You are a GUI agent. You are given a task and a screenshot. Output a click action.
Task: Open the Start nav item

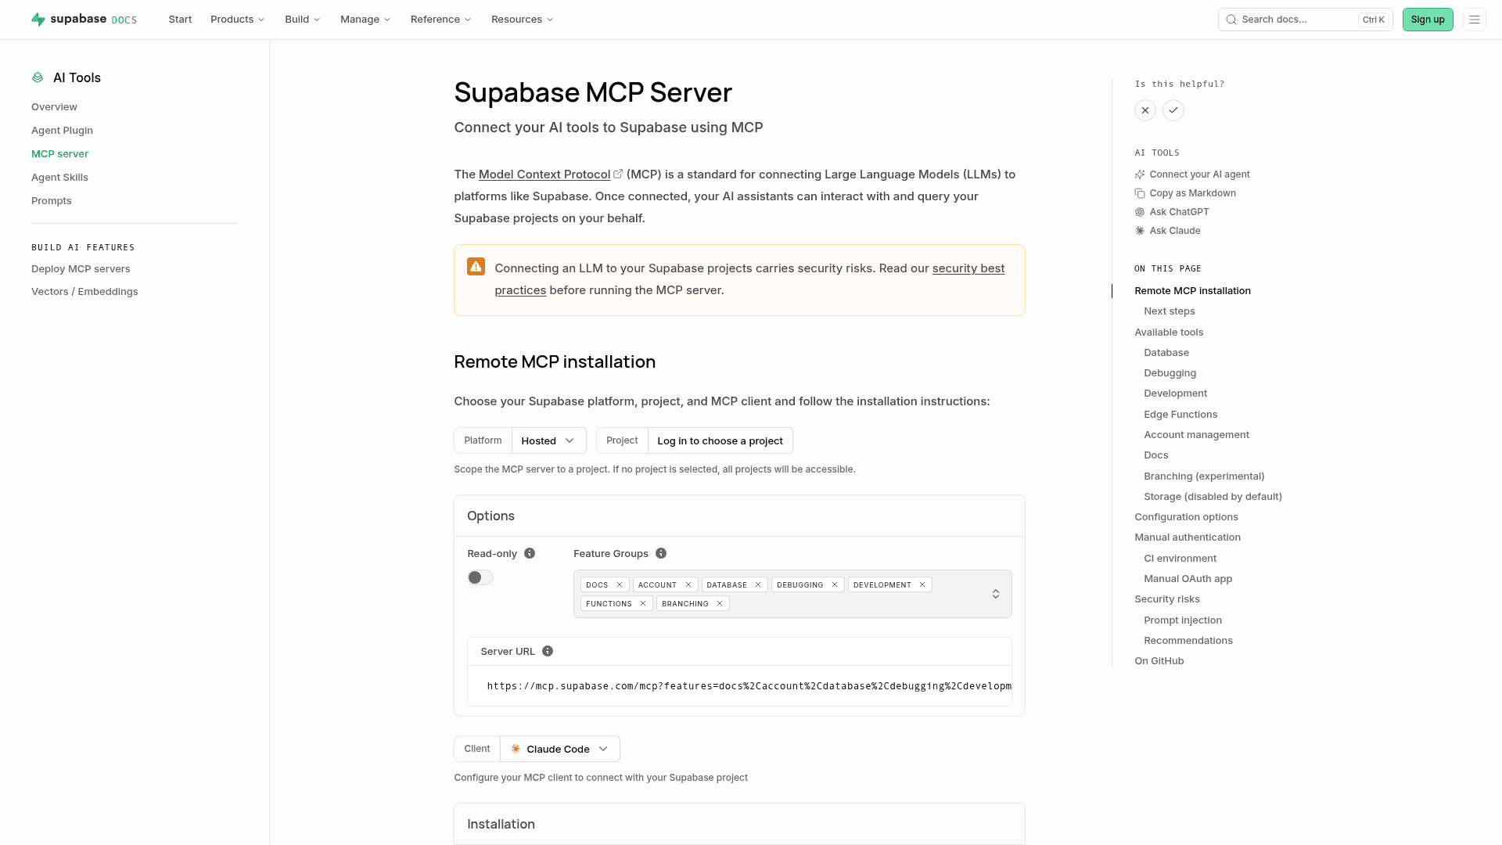coord(180,20)
